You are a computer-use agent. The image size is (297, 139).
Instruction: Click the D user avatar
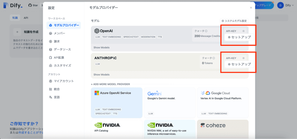click(280, 5)
